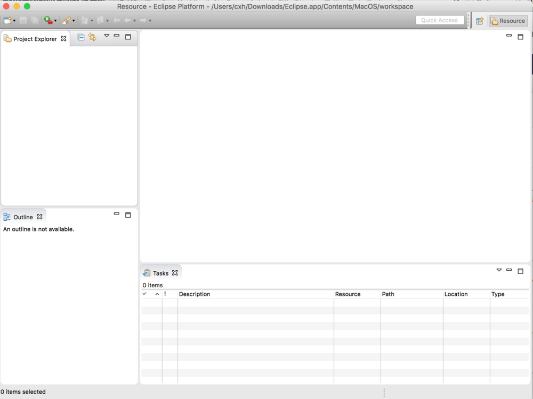Toggle Link with Editor in Project Explorer
The image size is (533, 399).
[92, 37]
